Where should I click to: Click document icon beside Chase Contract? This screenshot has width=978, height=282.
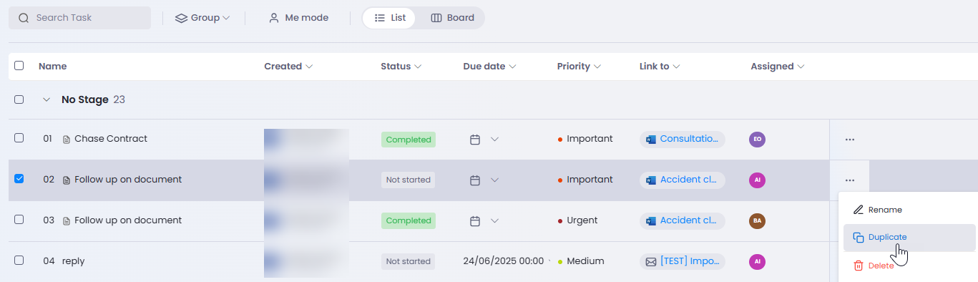pyautogui.click(x=67, y=140)
